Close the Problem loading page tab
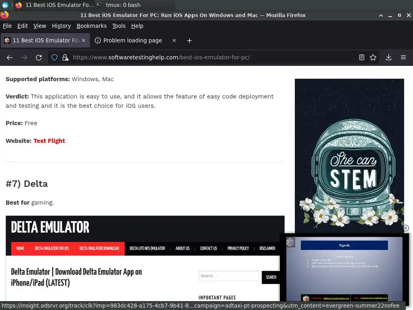This screenshot has width=413, height=310. pyautogui.click(x=174, y=40)
